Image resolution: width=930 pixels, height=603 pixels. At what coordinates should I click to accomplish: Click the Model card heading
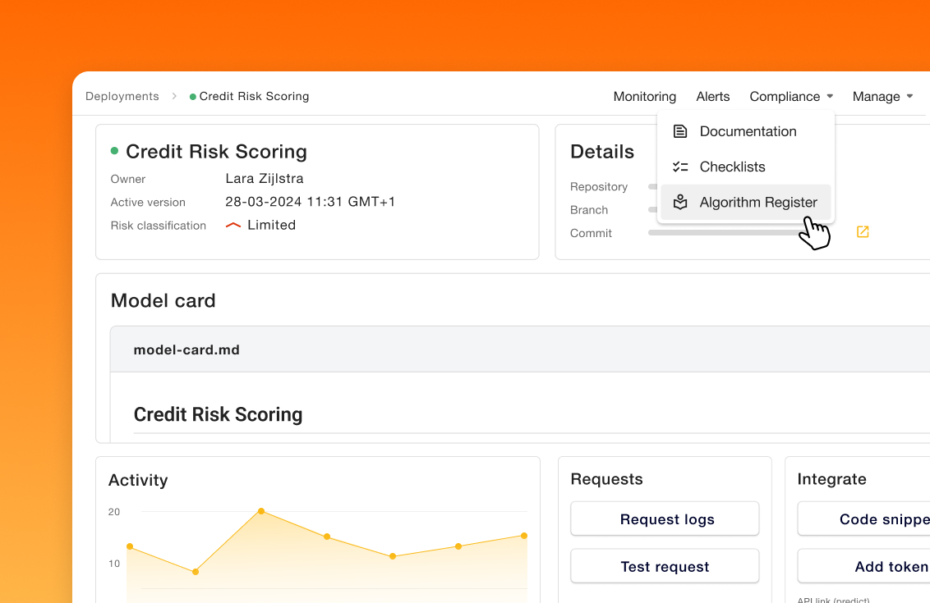(163, 300)
